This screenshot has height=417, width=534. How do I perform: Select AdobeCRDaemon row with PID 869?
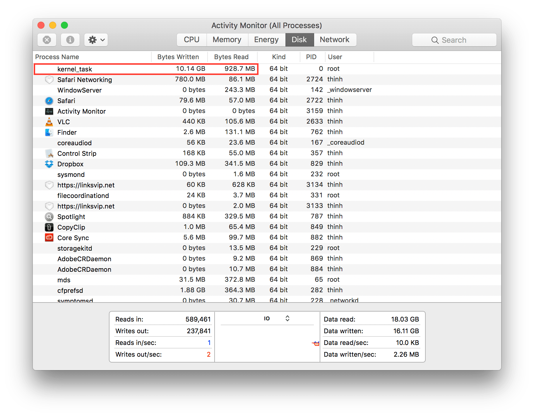(267, 259)
